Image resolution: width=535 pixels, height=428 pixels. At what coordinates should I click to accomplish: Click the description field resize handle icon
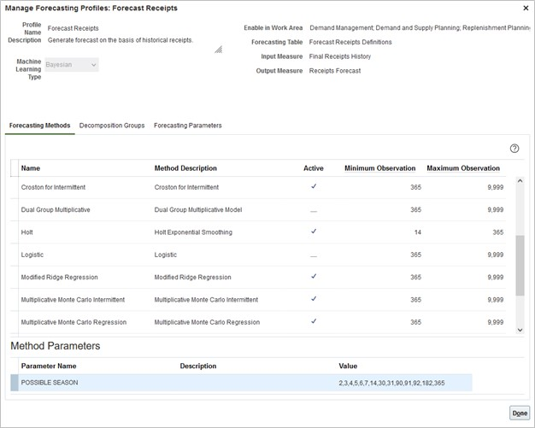click(219, 50)
